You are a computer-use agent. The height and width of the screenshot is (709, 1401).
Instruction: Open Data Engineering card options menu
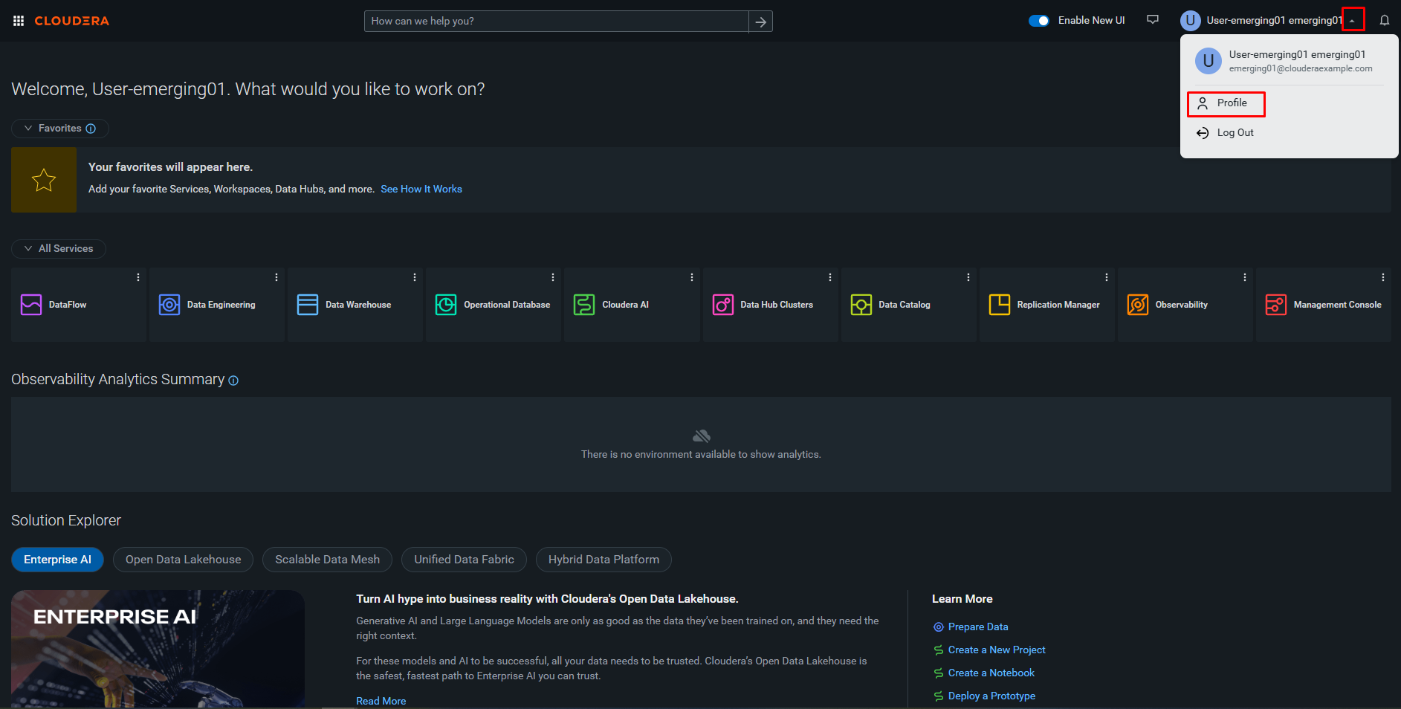click(276, 277)
